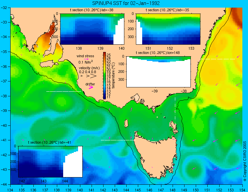
Task: Click the 'drifter' legend label
Action: click(90, 84)
